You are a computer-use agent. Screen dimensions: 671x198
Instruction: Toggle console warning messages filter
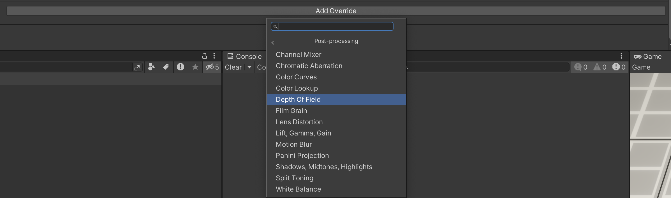click(600, 67)
